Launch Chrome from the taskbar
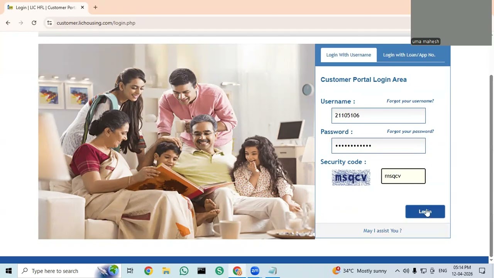This screenshot has width=494, height=278. point(149,271)
